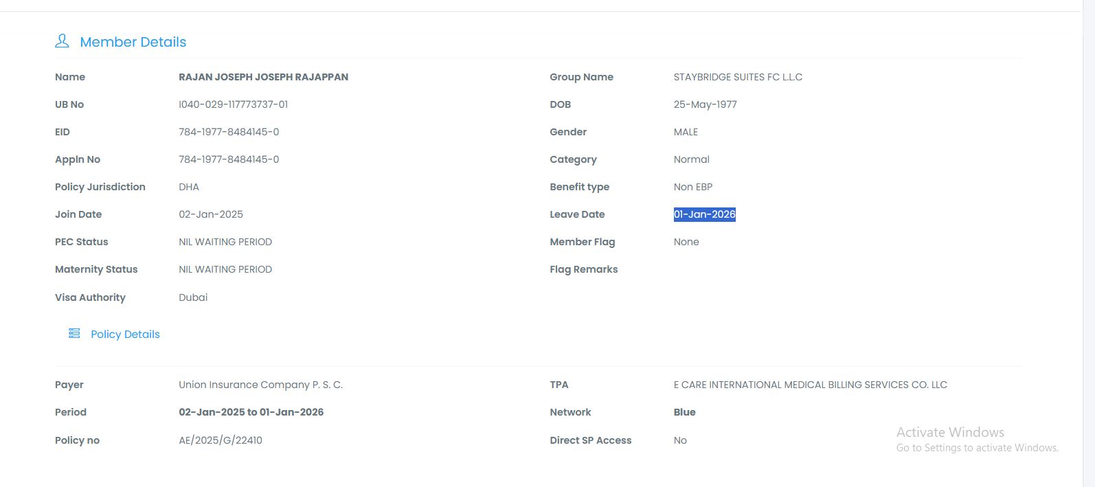This screenshot has width=1095, height=487.
Task: Click the TPA value E CARE INTERNATIONAL
Action: [x=810, y=385]
